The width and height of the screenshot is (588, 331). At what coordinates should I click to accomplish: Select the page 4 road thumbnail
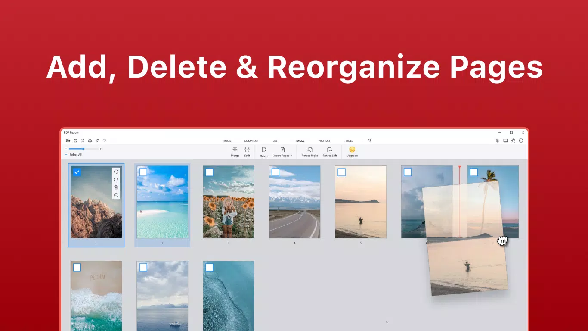(294, 202)
